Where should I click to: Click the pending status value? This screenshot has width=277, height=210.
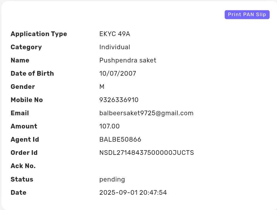point(112,179)
